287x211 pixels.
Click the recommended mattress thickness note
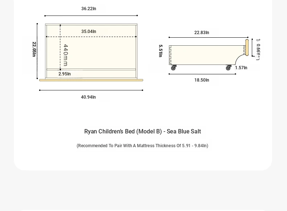[142, 146]
